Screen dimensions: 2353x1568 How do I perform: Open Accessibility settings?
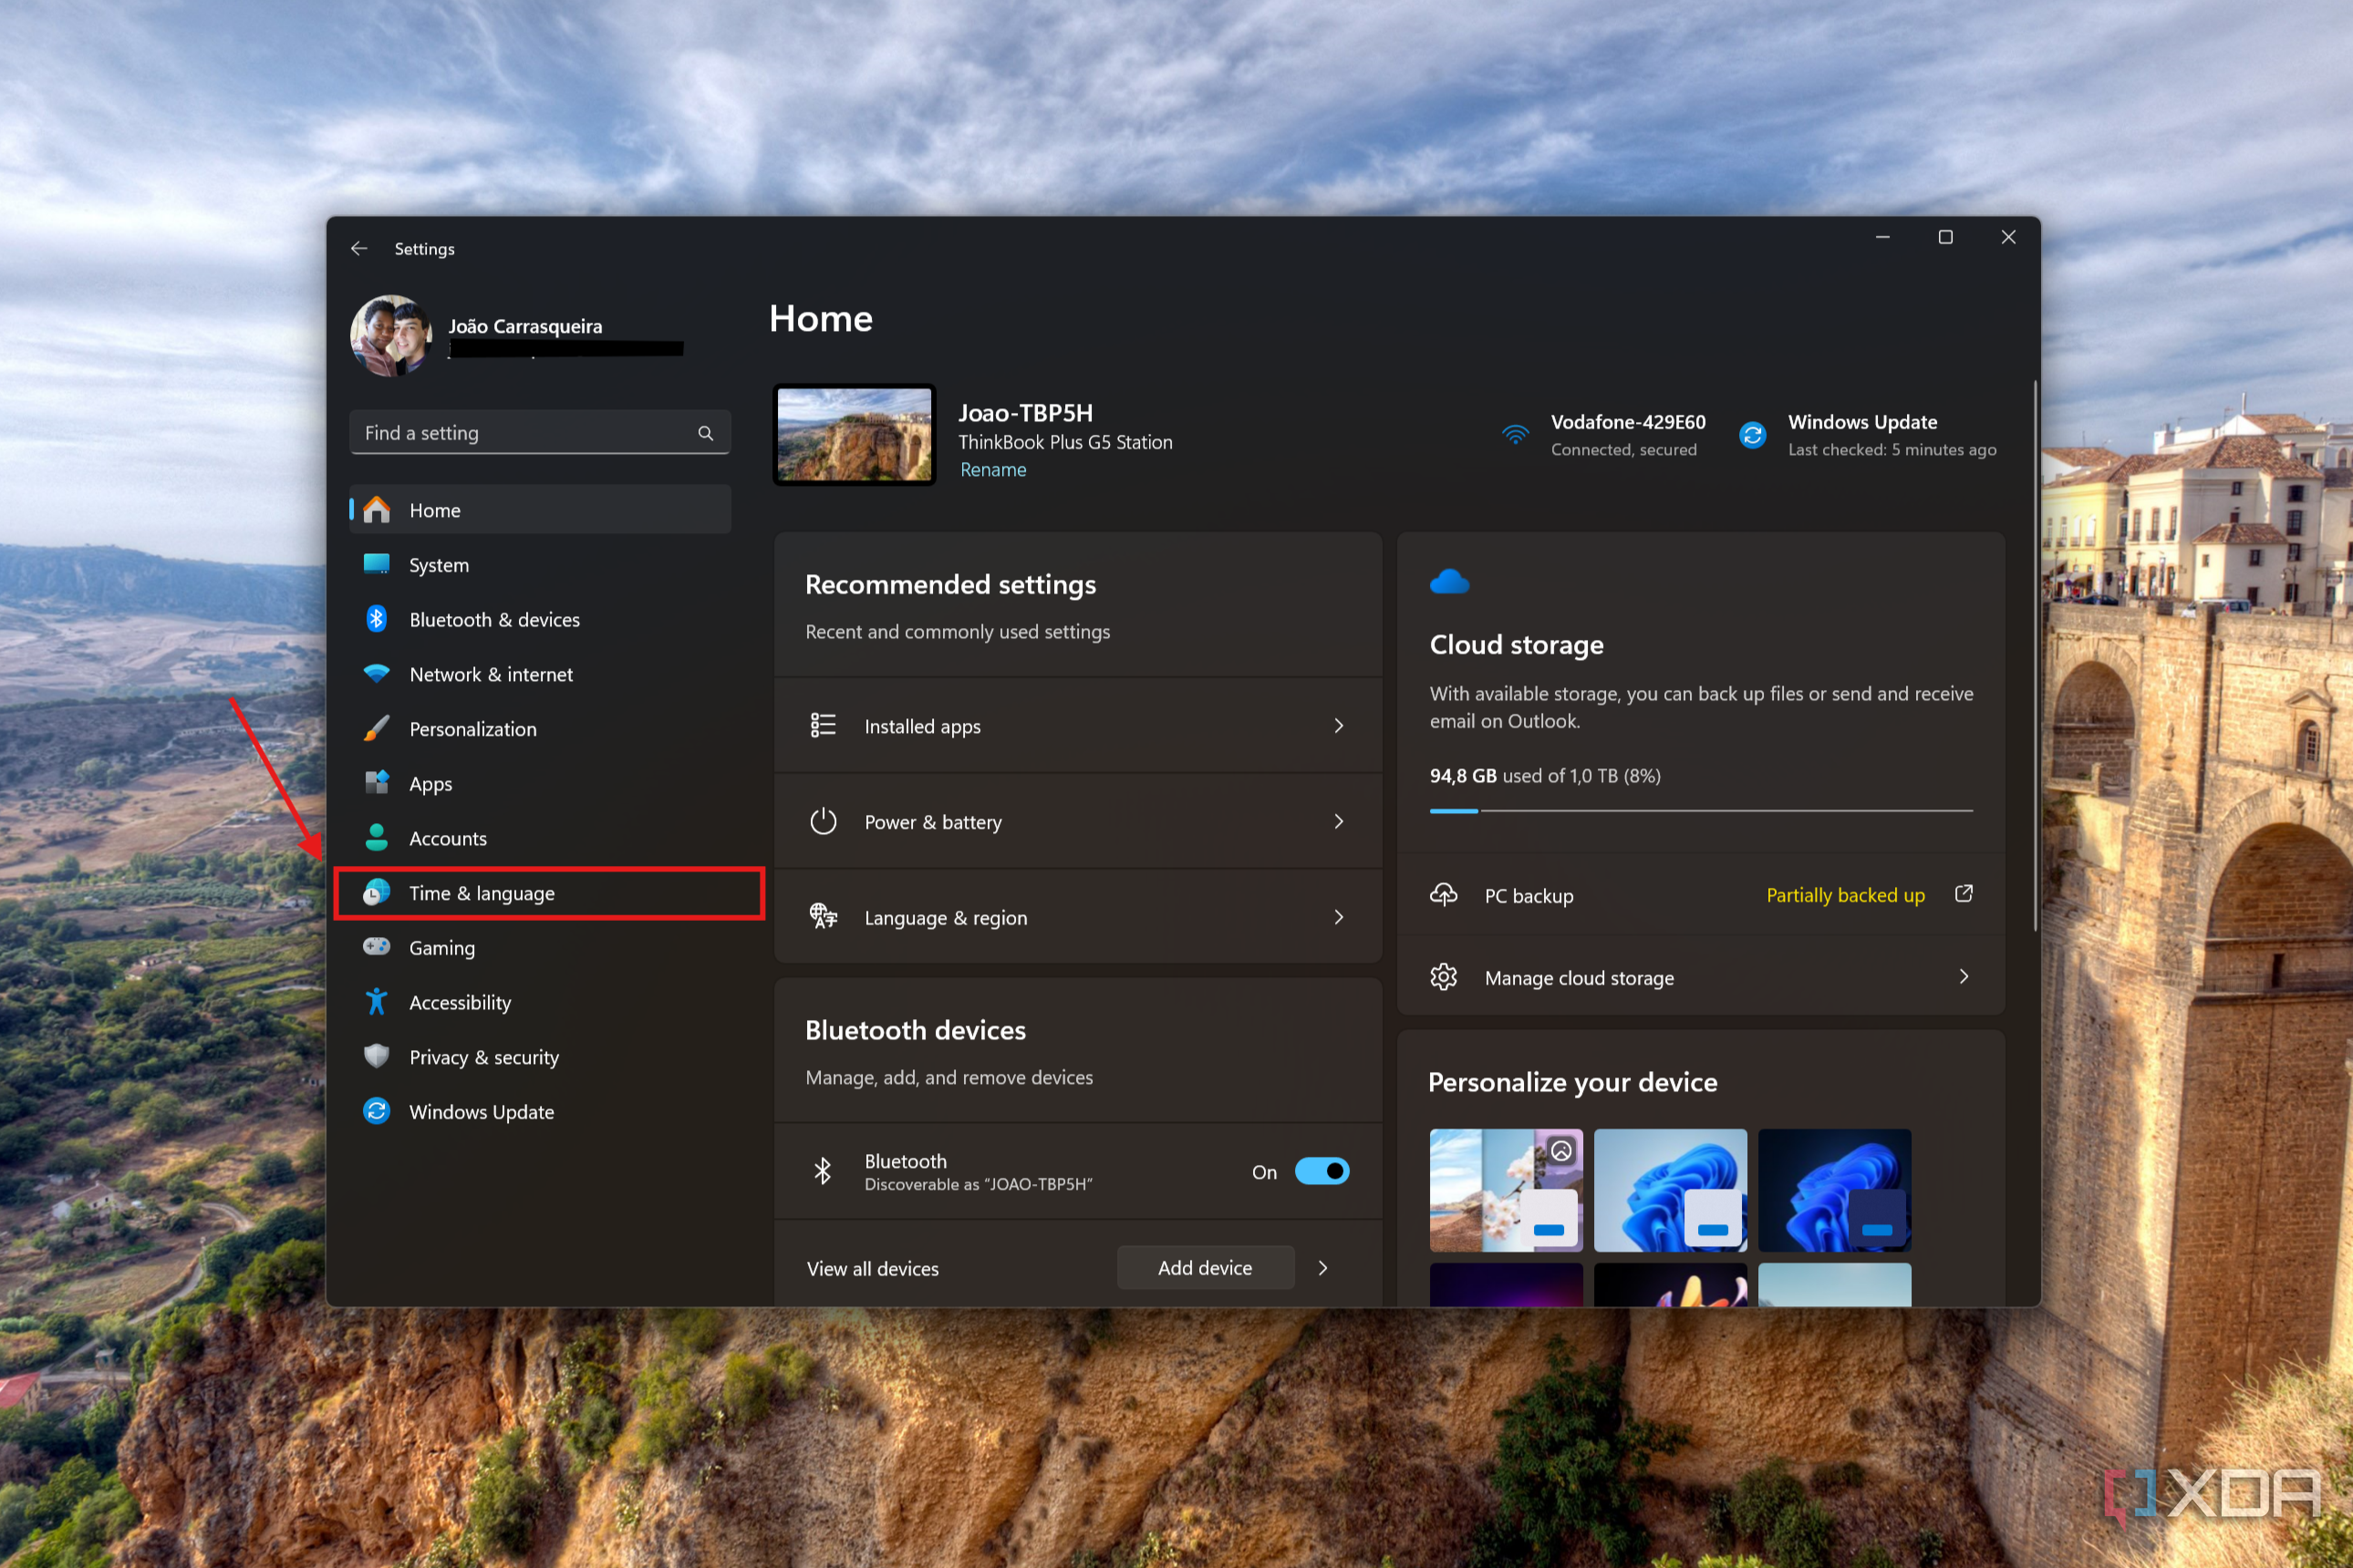[461, 1001]
